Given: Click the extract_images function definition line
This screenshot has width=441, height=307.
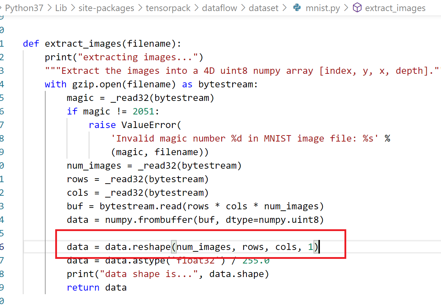Looking at the screenshot, I should pos(102,43).
